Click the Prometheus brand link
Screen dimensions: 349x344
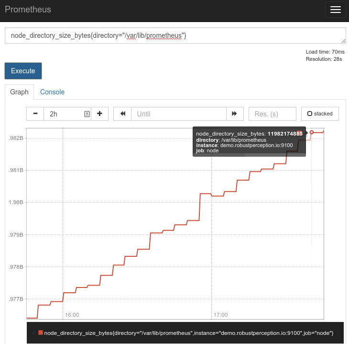coord(28,10)
